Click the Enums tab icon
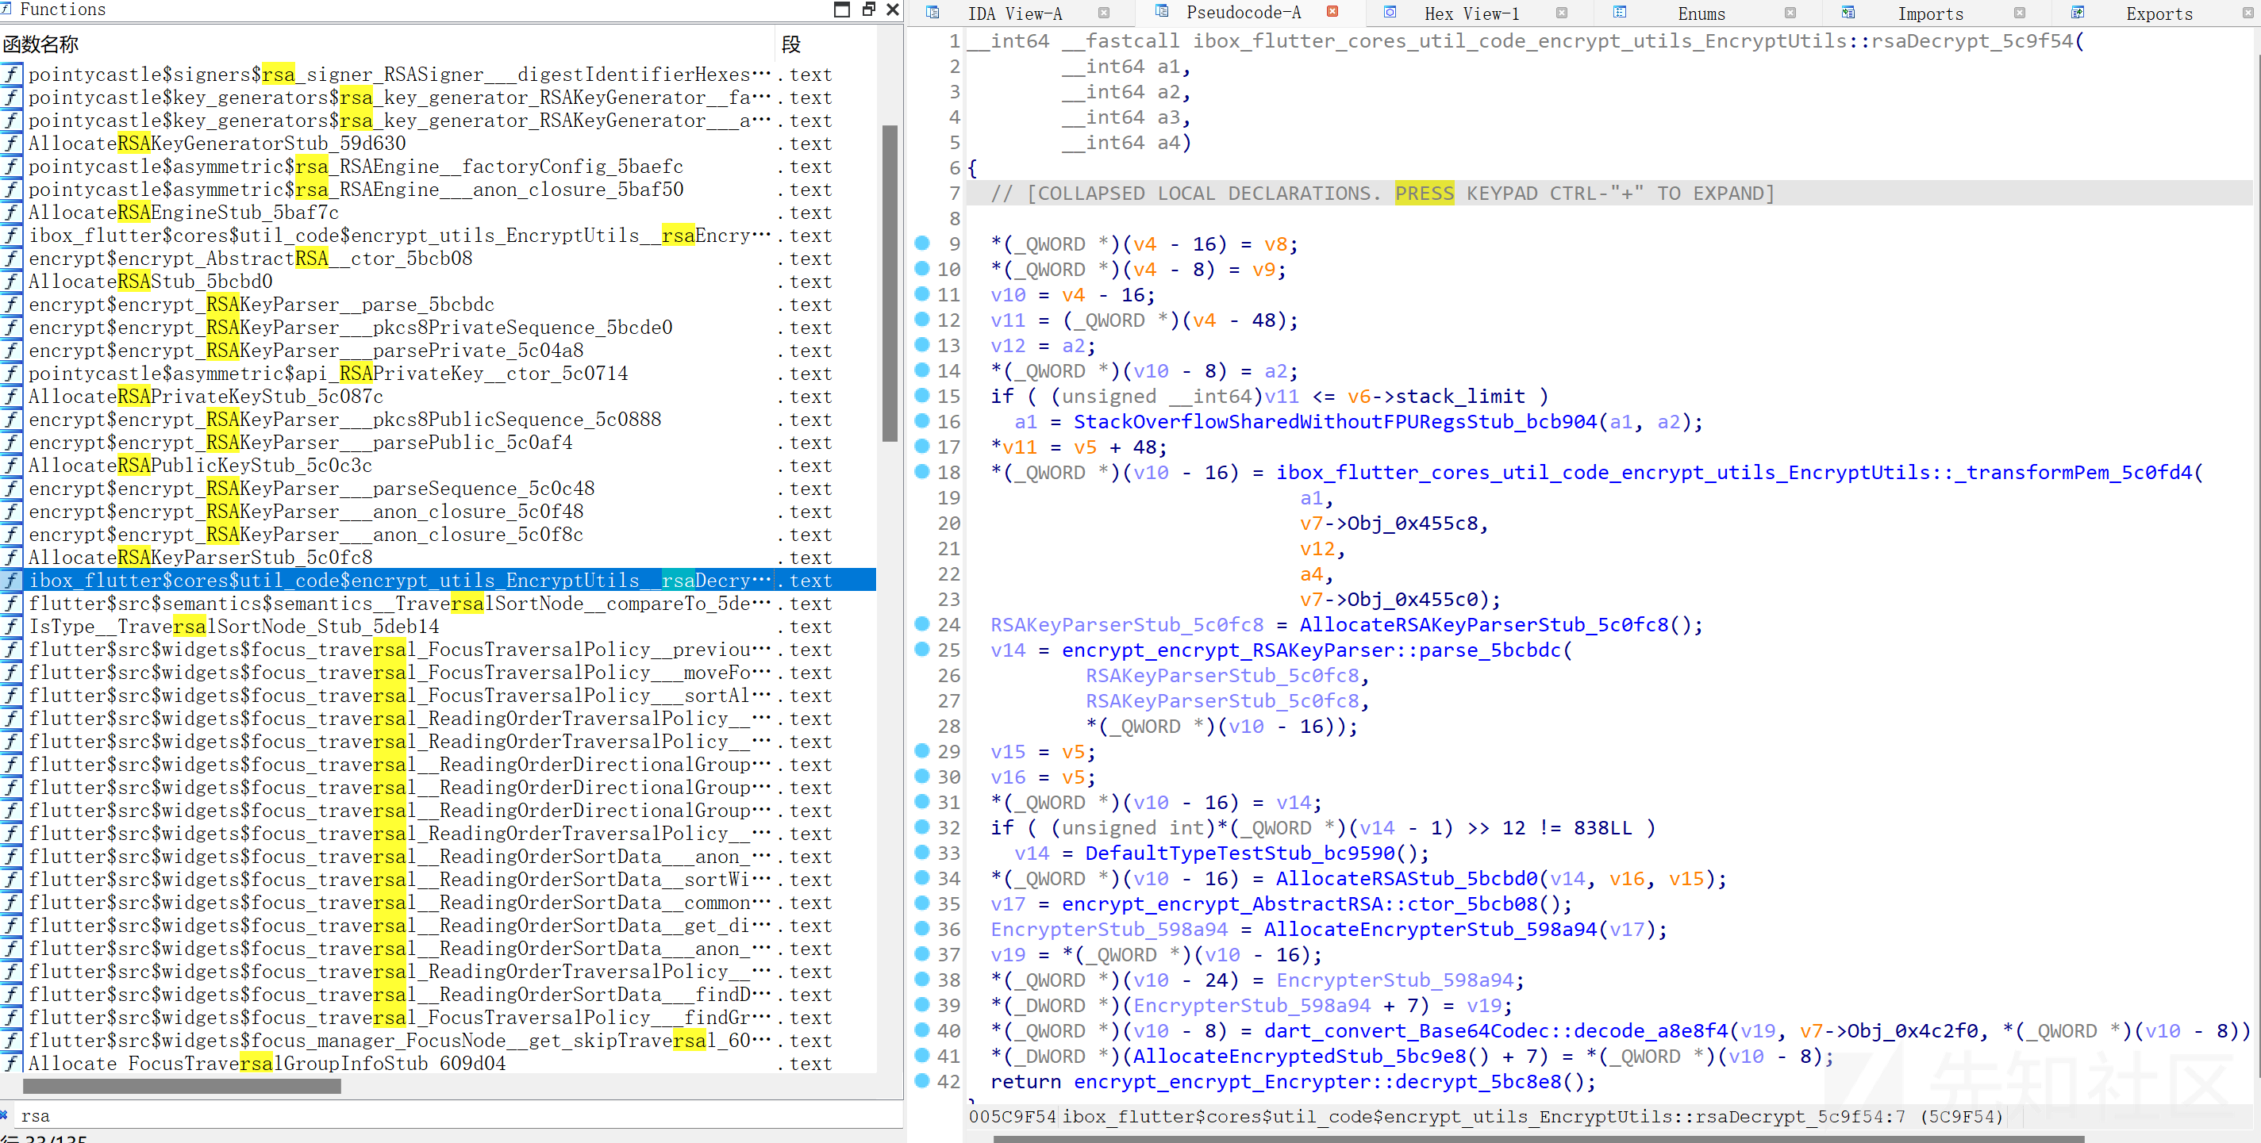Screen dimensions: 2261x1143 pos(1621,12)
